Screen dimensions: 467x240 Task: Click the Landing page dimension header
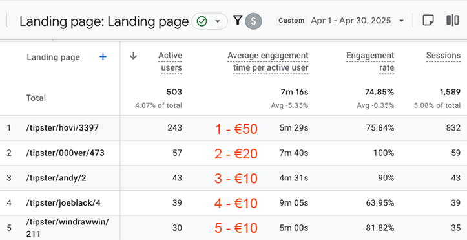click(x=54, y=57)
